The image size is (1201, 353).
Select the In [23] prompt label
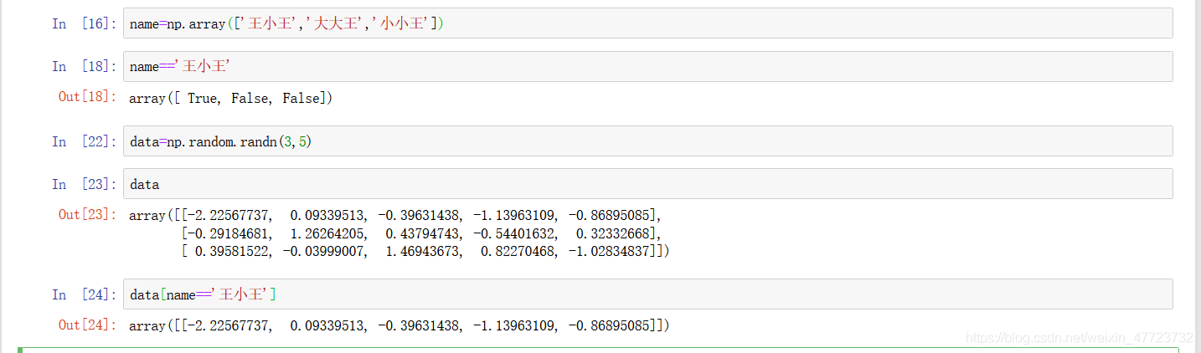click(85, 184)
